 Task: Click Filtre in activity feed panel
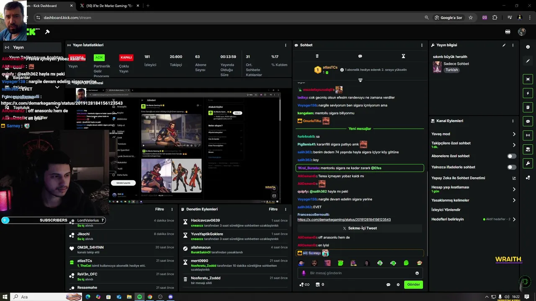(x=160, y=209)
